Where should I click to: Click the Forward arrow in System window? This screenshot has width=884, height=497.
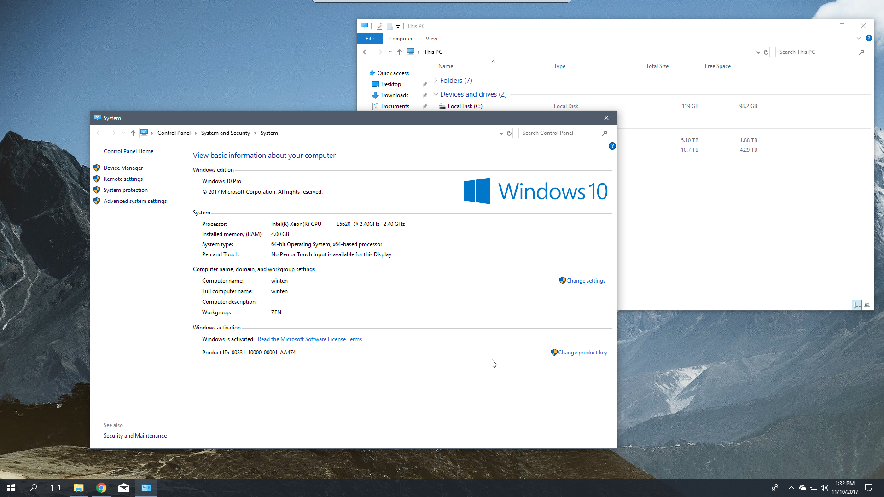(x=113, y=133)
